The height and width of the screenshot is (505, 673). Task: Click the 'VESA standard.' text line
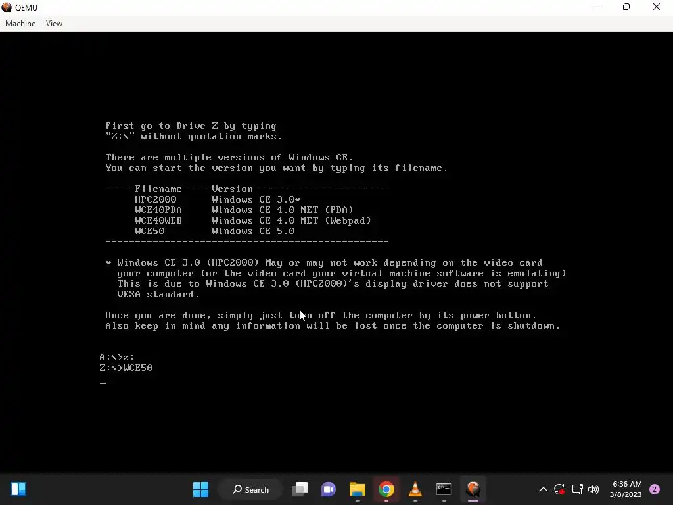158,294
